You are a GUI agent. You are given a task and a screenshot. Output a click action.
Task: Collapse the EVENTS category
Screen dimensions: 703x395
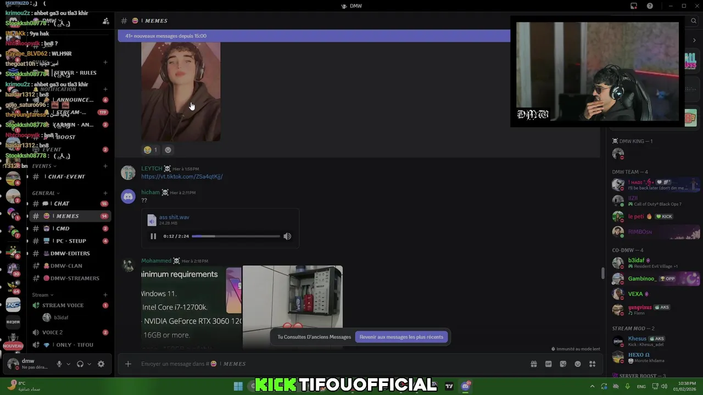coord(44,166)
